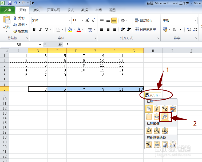
Task: Switch to the 审阅 Review tab
Action: tap(98, 10)
